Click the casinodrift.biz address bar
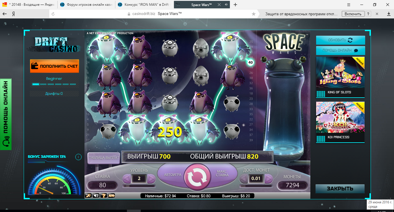The width and height of the screenshot is (394, 212). pos(153,14)
